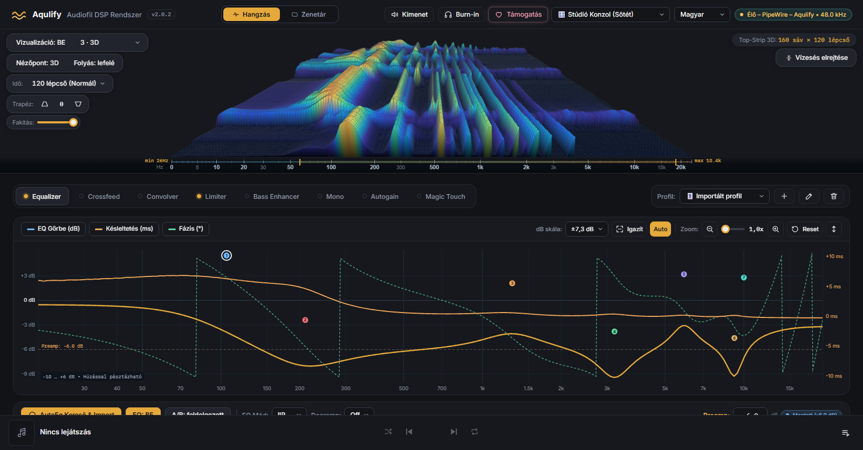863x450 pixels.
Task: Toggle EQ Görbe (dB) curve visibility
Action: [x=53, y=229]
